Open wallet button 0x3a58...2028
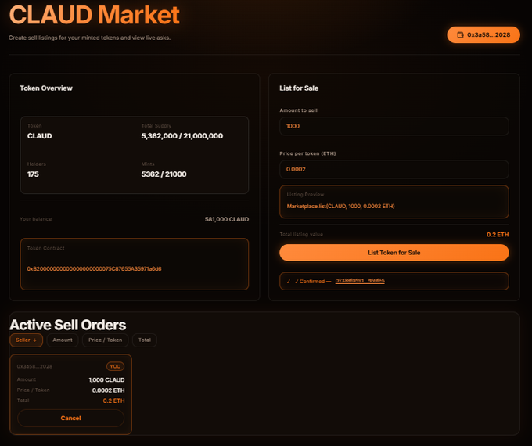The height and width of the screenshot is (446, 532). (483, 34)
